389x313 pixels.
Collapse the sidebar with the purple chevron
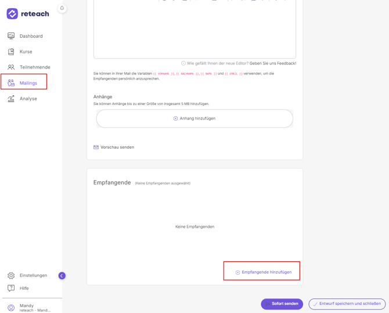(62, 275)
